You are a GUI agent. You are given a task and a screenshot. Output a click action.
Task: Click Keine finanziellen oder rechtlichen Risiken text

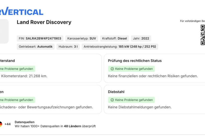click(153, 76)
